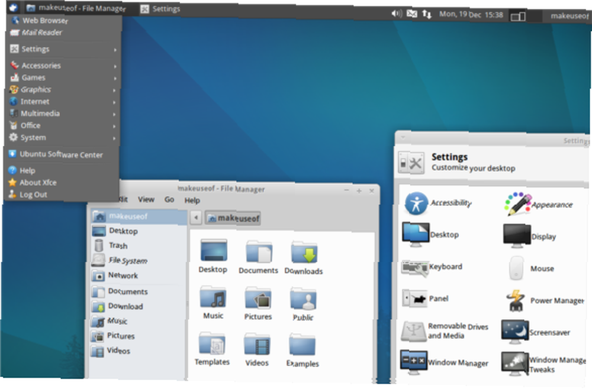This screenshot has width=592, height=389.
Task: Launch Web Browser from applications menu
Action: point(64,21)
